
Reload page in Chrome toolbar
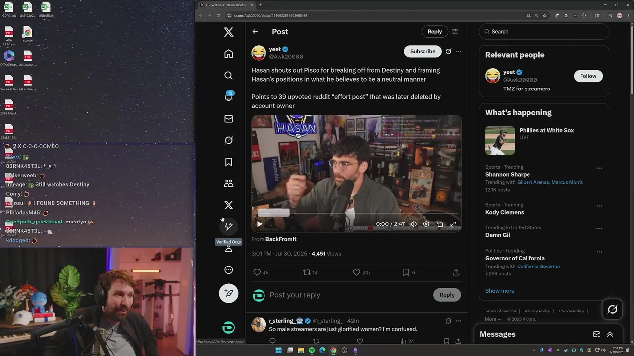pyautogui.click(x=218, y=15)
